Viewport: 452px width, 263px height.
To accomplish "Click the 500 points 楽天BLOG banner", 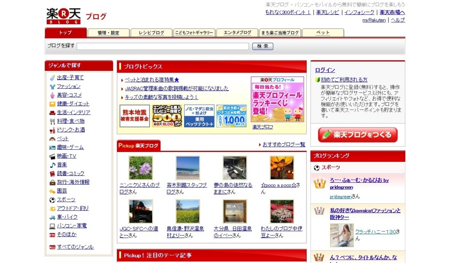I will point(167,116).
